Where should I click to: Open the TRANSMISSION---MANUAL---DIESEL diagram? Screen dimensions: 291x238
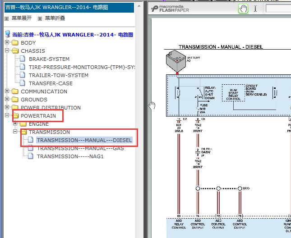(84, 140)
